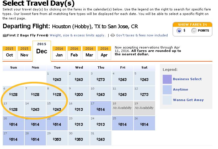Screen dimensions: 218x149
Task: Switch to the 2015 Oct month tab
Action: 9,53
